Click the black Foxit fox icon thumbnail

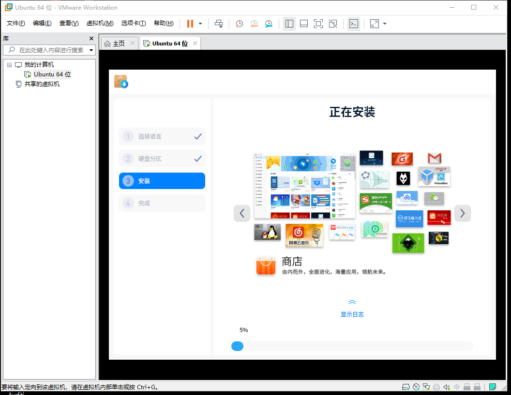coord(403,178)
